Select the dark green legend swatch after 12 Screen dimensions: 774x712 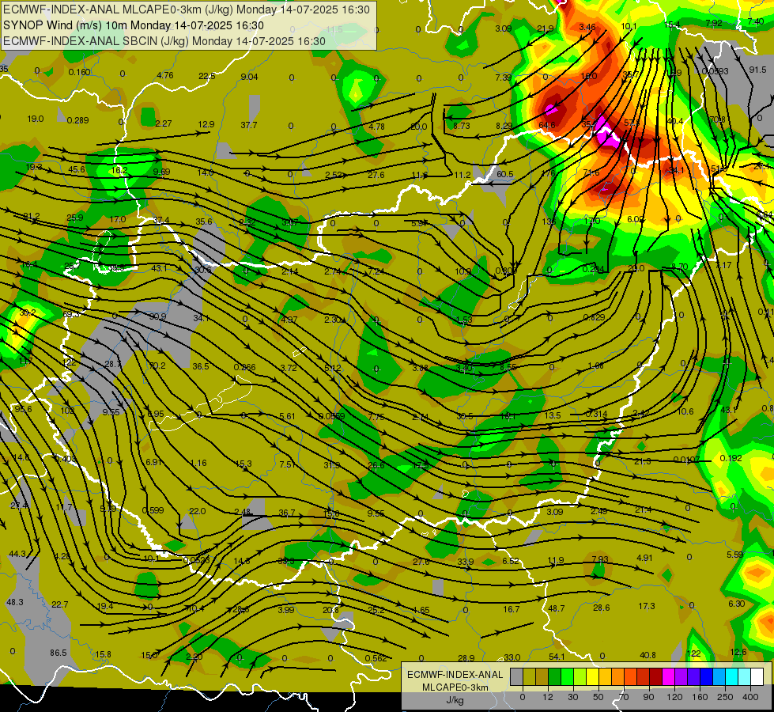554,677
